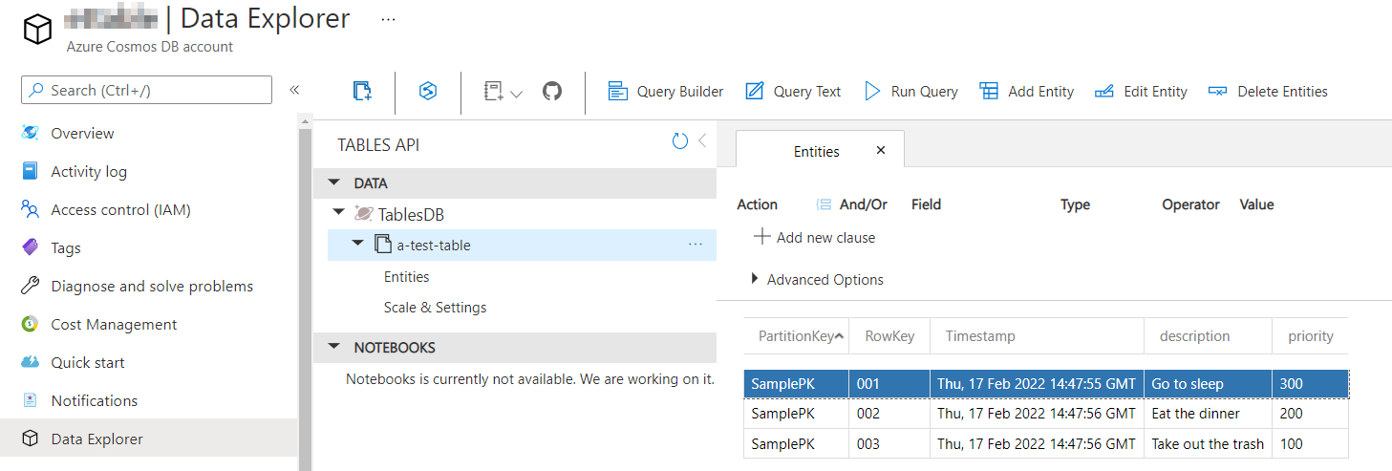This screenshot has width=1392, height=471.
Task: Click priority value 100
Action: (x=1311, y=443)
